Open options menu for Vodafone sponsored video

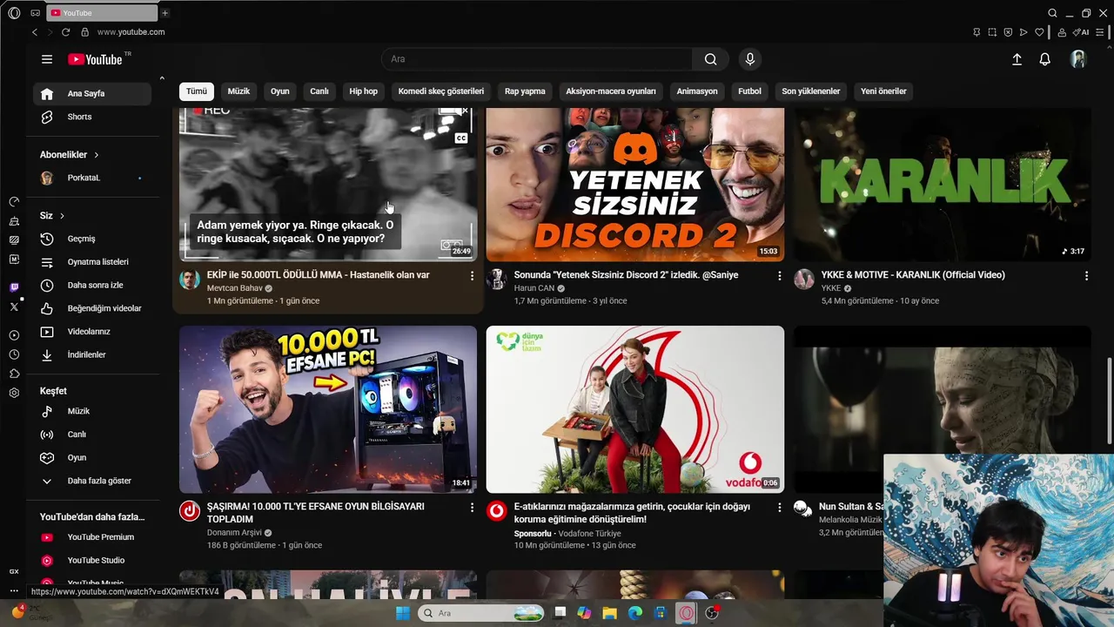(779, 508)
